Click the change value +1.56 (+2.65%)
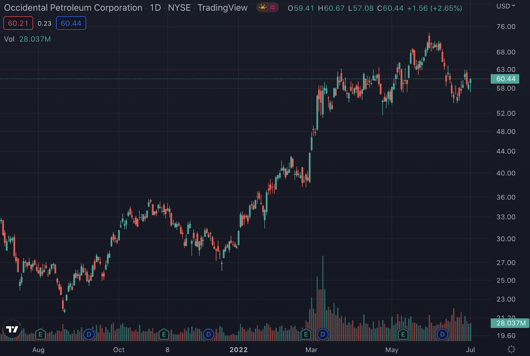The image size is (530, 356). pos(435,8)
